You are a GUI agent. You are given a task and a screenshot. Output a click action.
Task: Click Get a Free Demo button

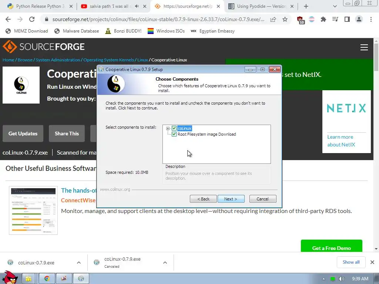coord(331,247)
